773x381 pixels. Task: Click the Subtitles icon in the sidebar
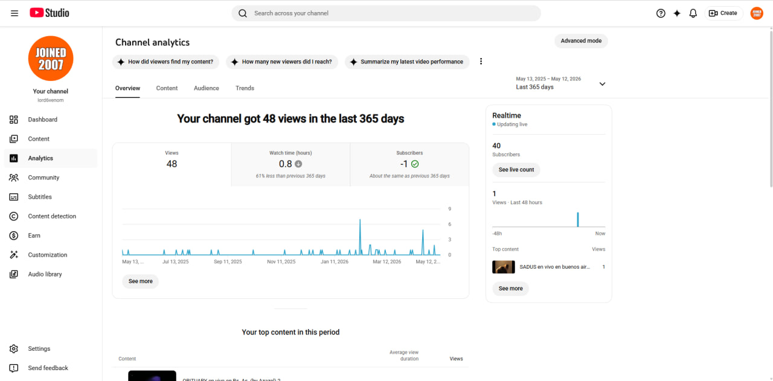coord(14,197)
